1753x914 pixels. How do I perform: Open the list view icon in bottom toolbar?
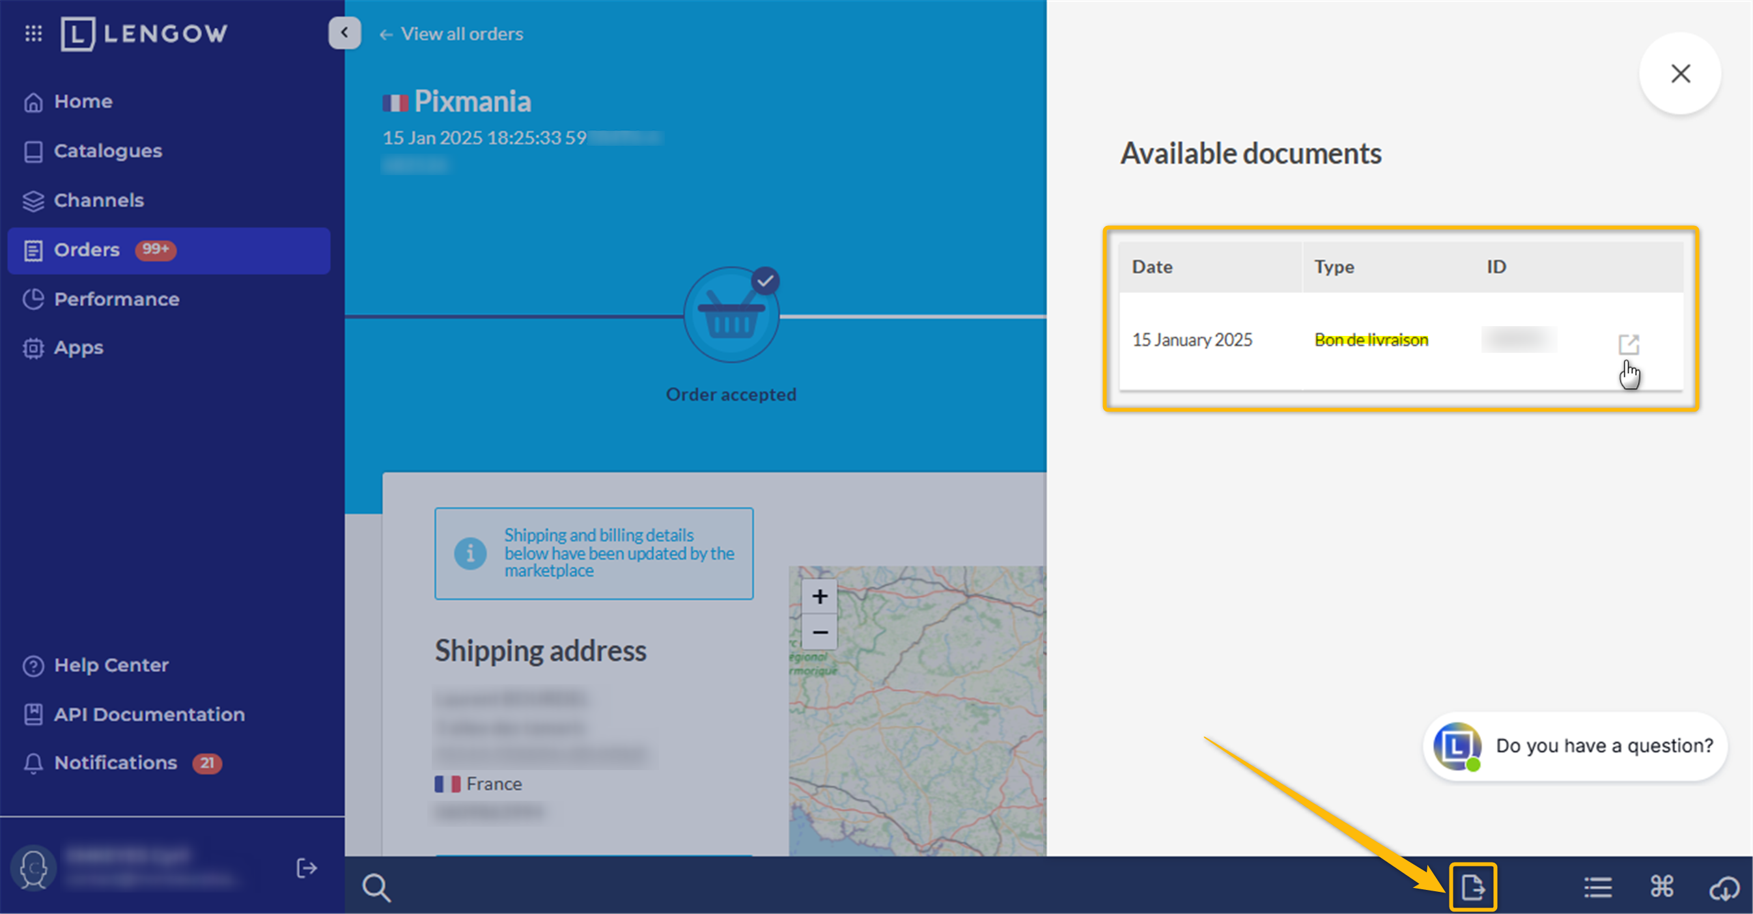pyautogui.click(x=1597, y=887)
